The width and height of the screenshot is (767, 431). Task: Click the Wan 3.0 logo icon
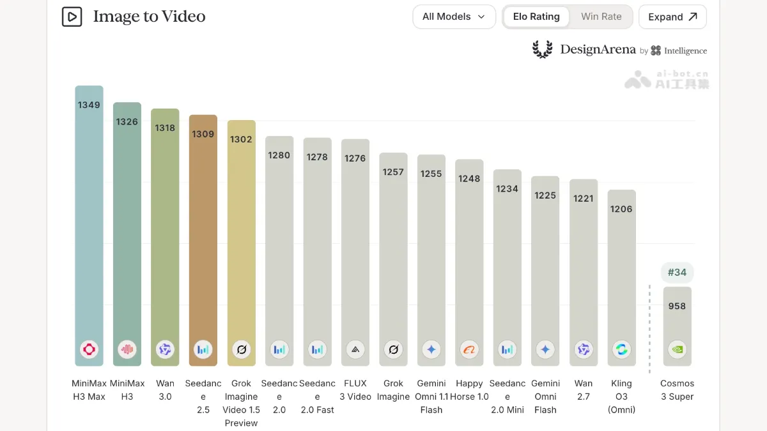click(165, 349)
